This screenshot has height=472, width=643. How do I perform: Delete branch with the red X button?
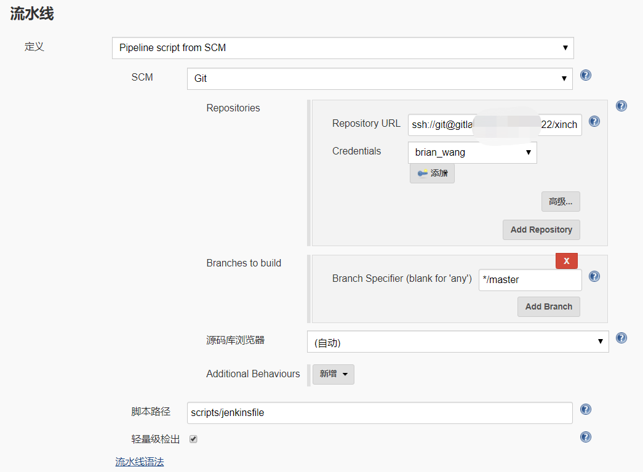(566, 261)
